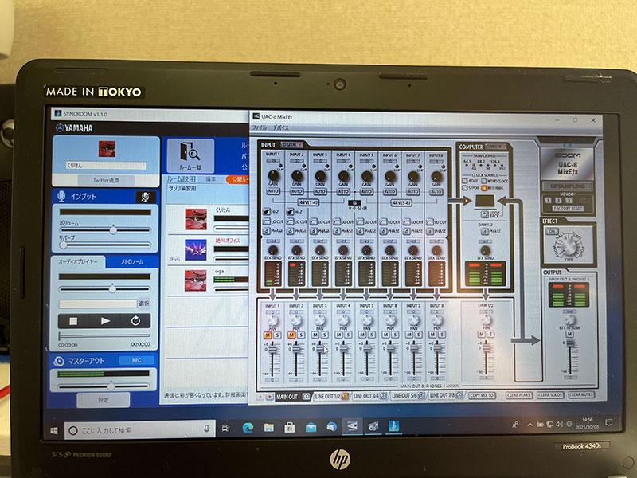Open Microsoft Store from the taskbar
Image resolution: width=637 pixels, height=478 pixels.
click(x=290, y=427)
